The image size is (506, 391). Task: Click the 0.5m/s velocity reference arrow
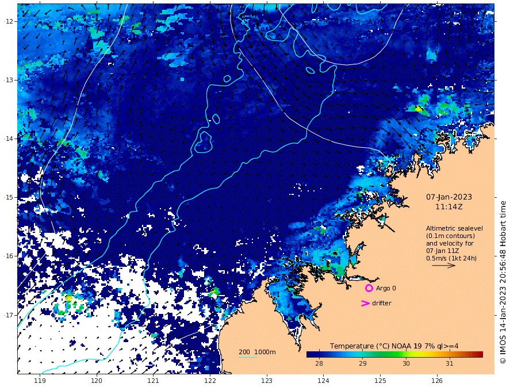point(444,266)
